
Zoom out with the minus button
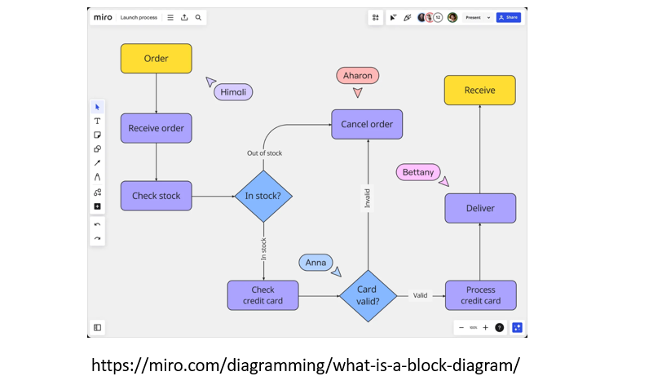coord(461,327)
